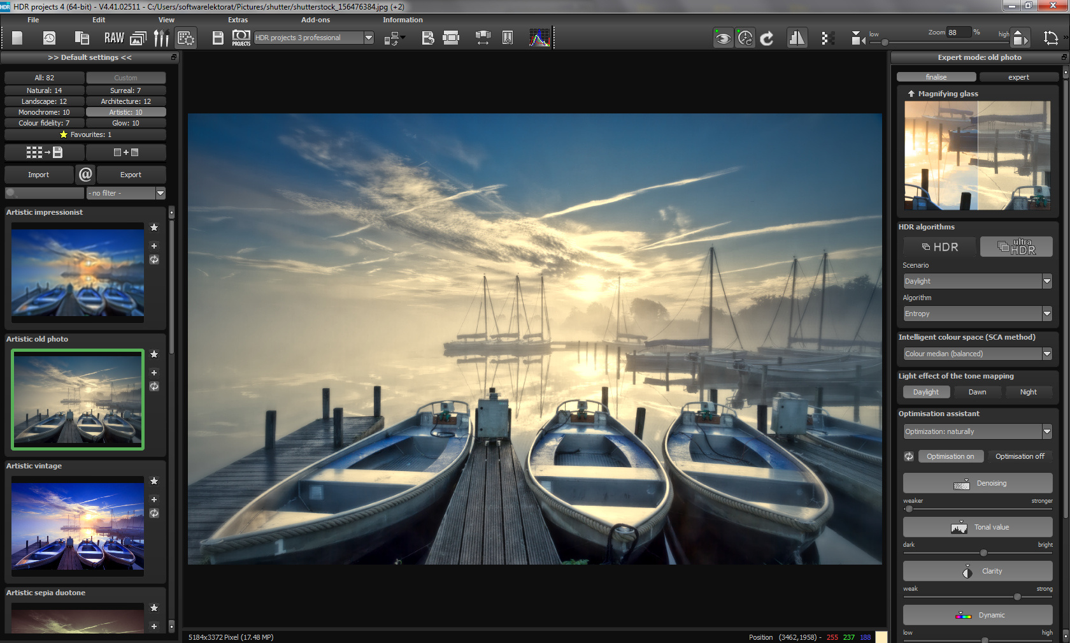1070x643 pixels.
Task: Click the curved redo arrow icon
Action: [x=767, y=38]
